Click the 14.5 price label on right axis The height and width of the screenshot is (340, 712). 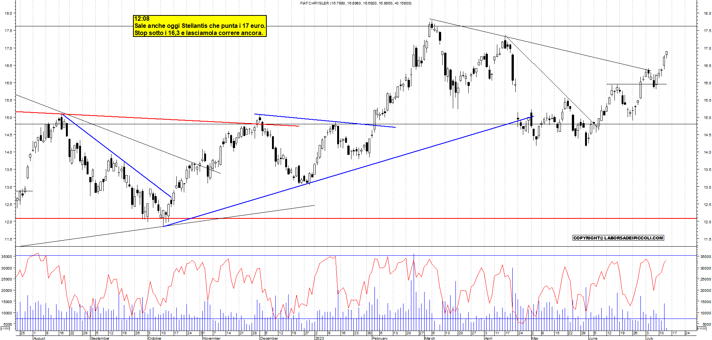[707, 135]
